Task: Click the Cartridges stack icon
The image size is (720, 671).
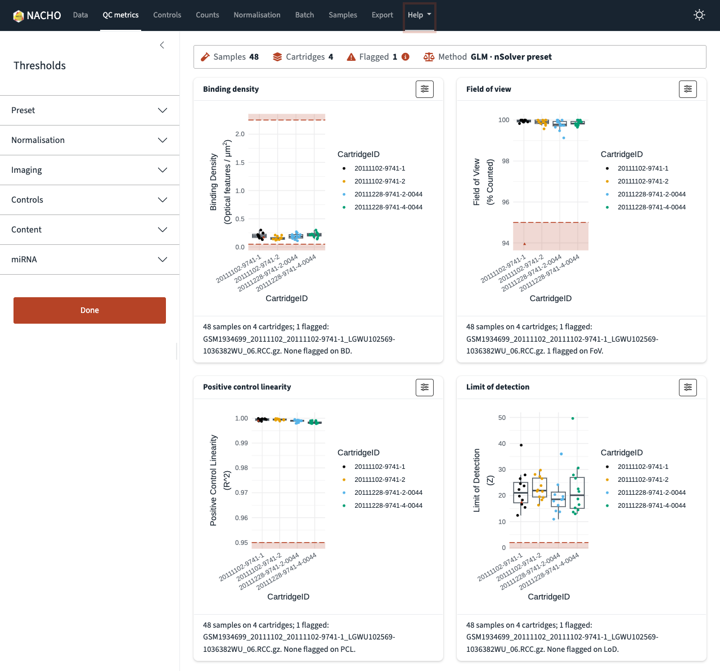Action: (x=277, y=57)
